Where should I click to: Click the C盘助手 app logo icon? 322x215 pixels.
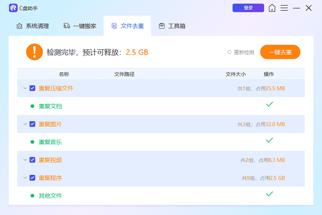point(13,8)
